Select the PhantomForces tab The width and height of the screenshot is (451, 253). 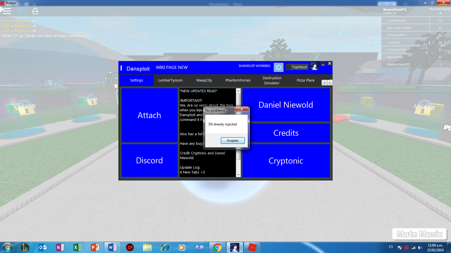pyautogui.click(x=238, y=80)
